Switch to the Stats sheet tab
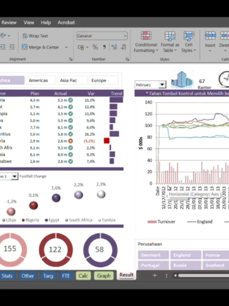The width and height of the screenshot is (229, 306). click(x=7, y=276)
